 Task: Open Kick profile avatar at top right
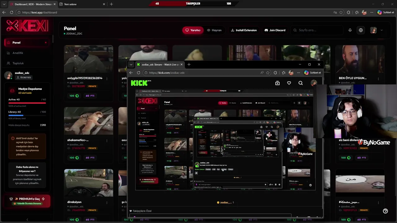tap(314, 83)
